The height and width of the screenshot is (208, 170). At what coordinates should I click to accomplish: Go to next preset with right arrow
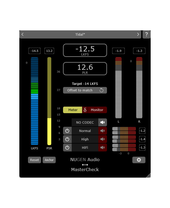point(138,34)
